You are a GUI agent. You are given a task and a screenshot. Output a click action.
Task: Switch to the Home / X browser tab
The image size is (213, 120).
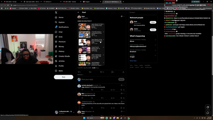click(52, 2)
